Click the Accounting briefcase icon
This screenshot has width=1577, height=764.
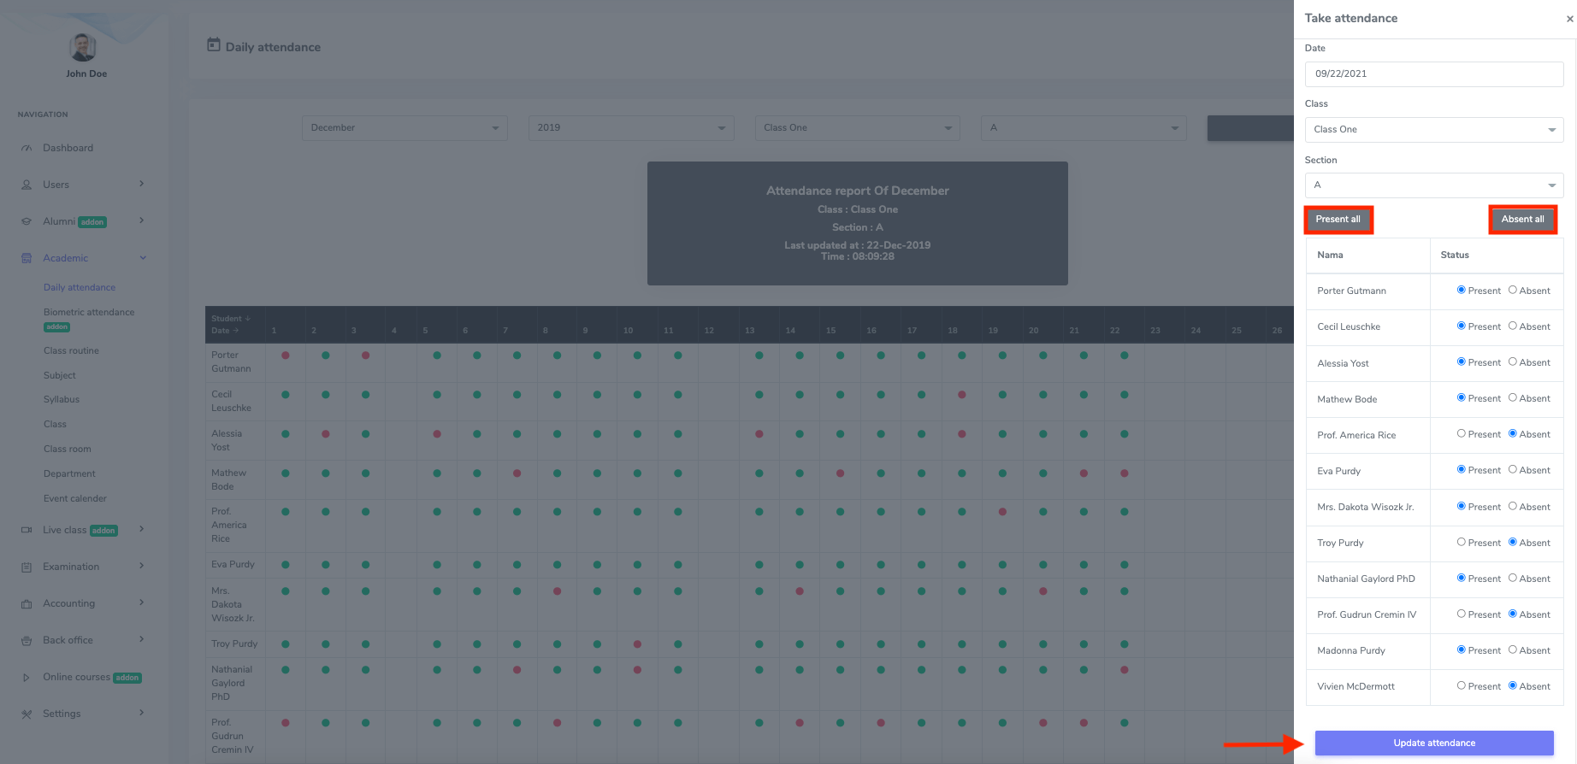(27, 603)
